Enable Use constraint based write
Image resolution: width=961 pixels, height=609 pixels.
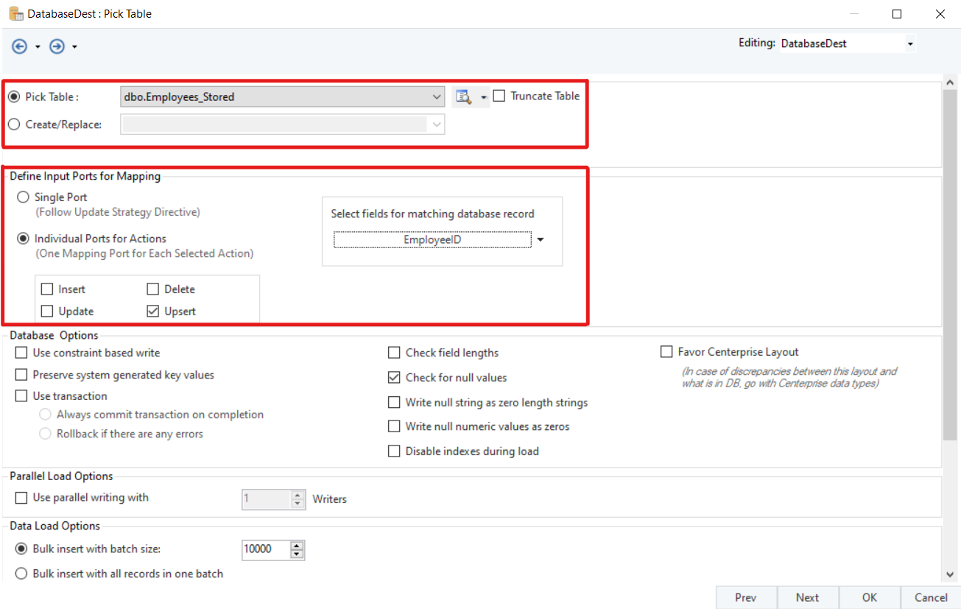21,353
